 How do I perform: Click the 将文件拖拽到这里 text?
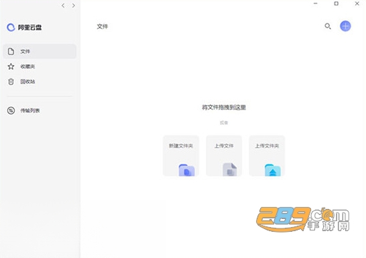pos(224,107)
